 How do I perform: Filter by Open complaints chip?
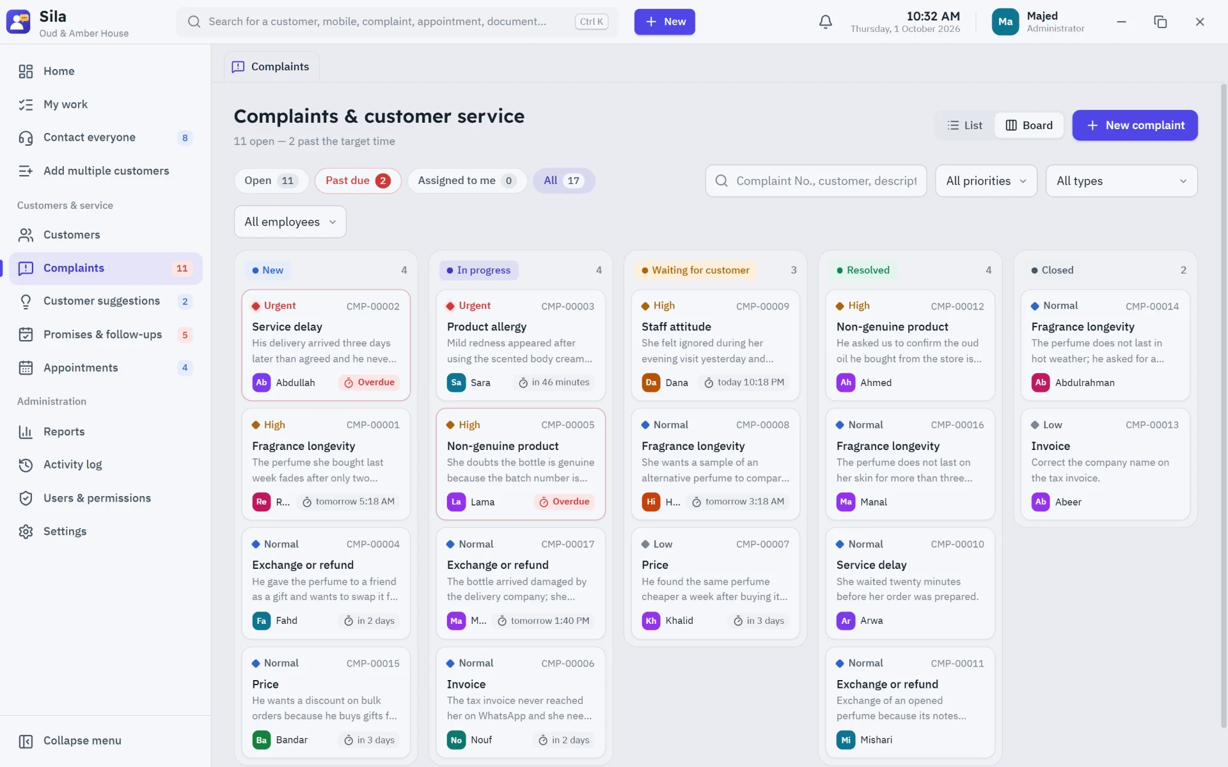click(271, 181)
